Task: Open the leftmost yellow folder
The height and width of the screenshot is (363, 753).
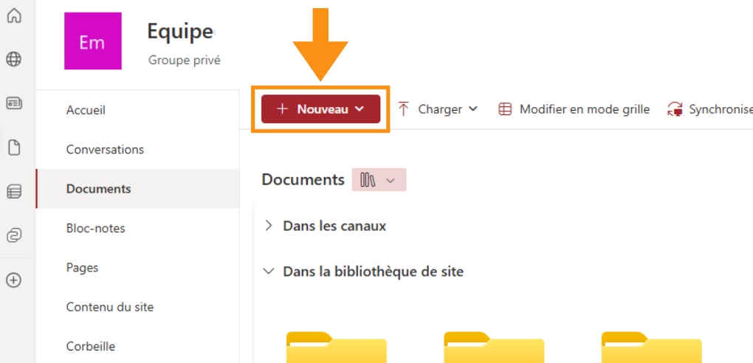Action: point(336,348)
